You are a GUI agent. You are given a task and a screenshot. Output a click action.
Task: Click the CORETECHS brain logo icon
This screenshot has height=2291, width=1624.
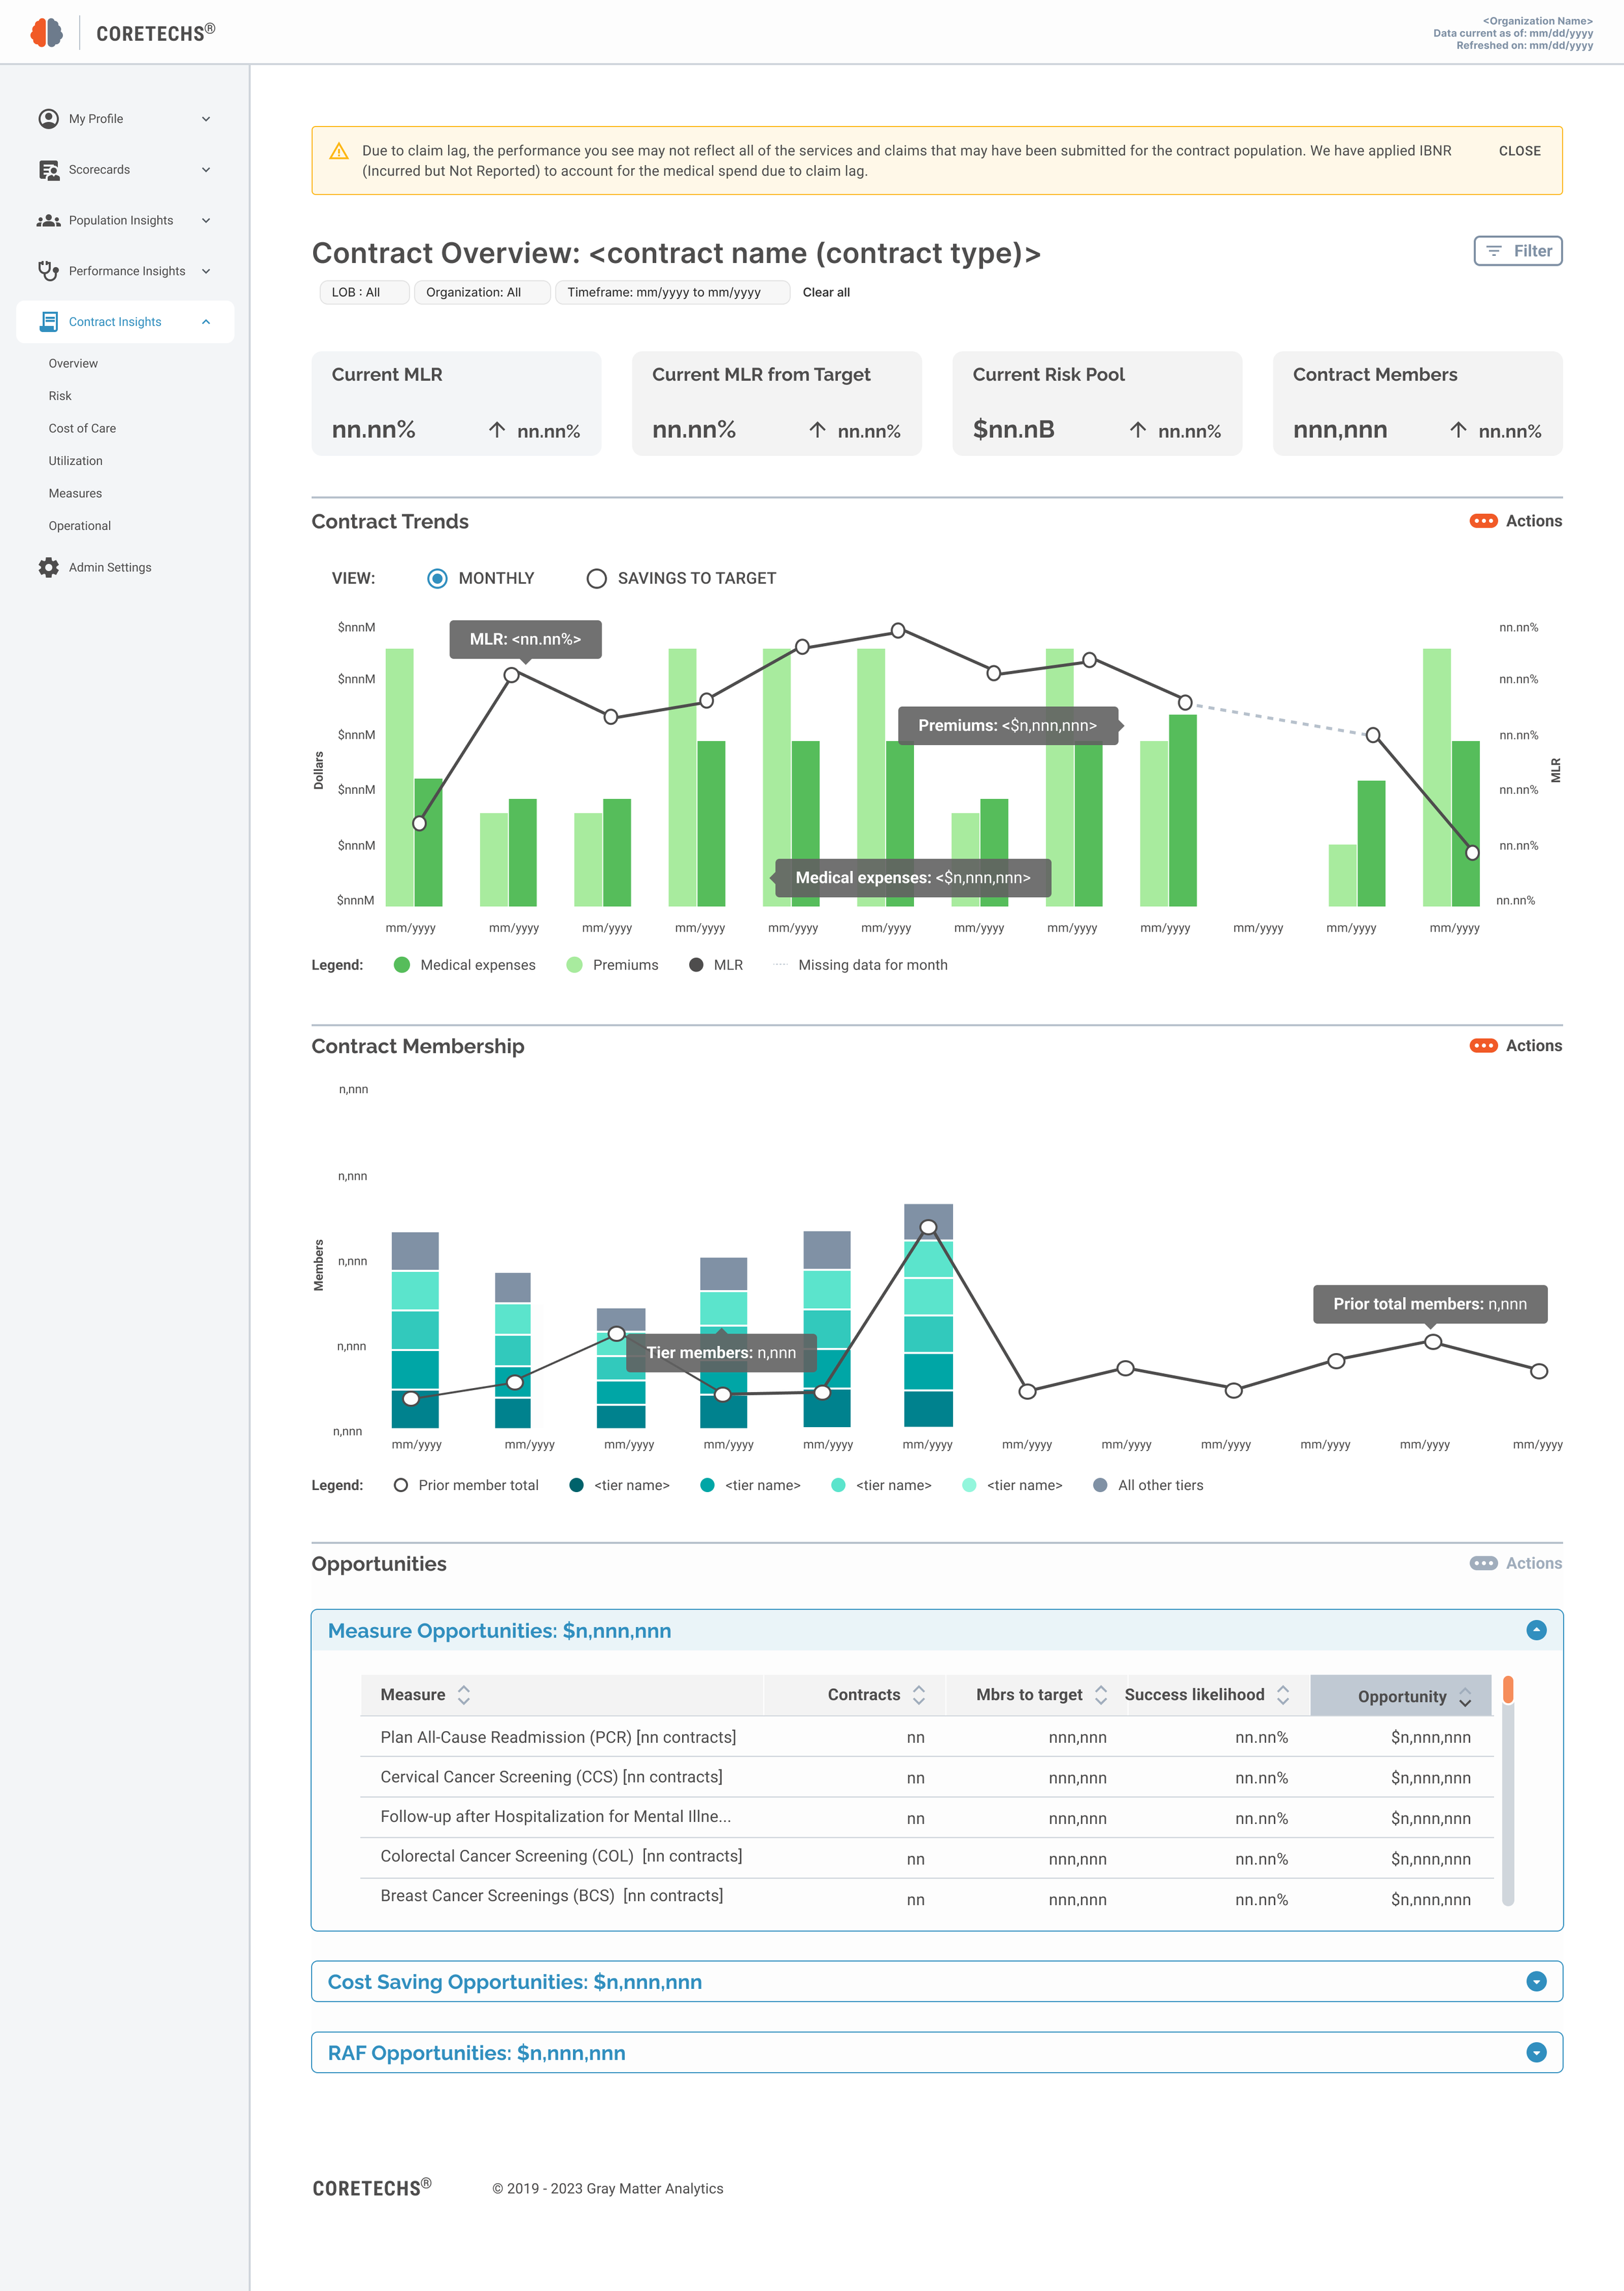click(46, 32)
